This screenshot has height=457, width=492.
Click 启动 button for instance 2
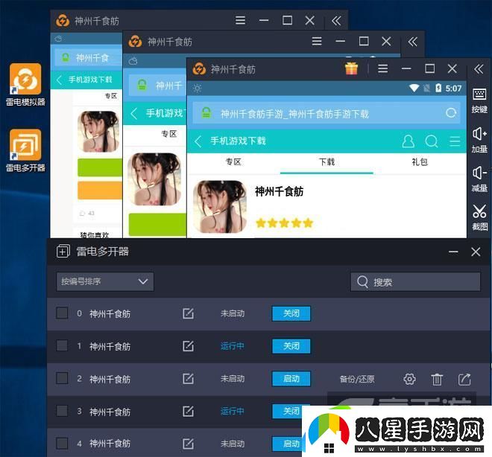[x=291, y=379]
